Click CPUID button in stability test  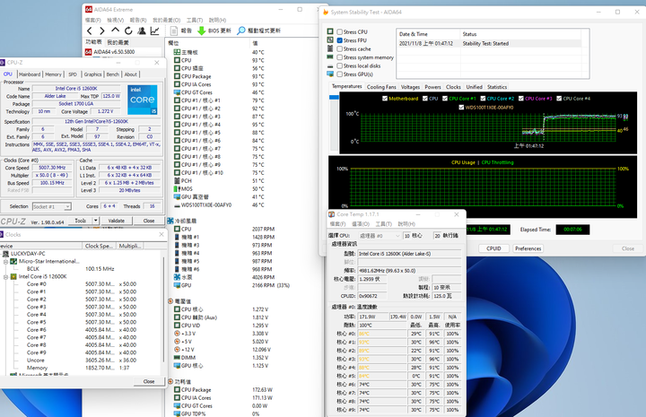point(493,248)
